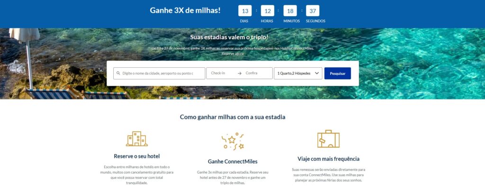Image resolution: width=485 pixels, height=195 pixels.
Task: Click the confetti stars celebration icon
Action: coord(233,142)
